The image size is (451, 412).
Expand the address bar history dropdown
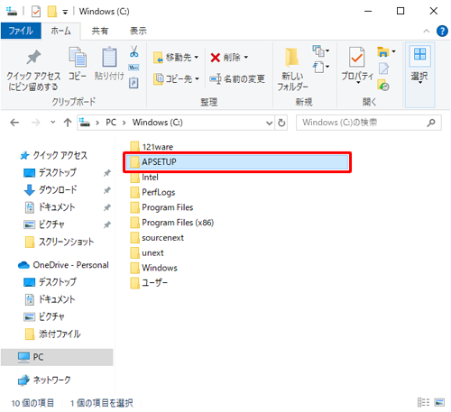270,123
